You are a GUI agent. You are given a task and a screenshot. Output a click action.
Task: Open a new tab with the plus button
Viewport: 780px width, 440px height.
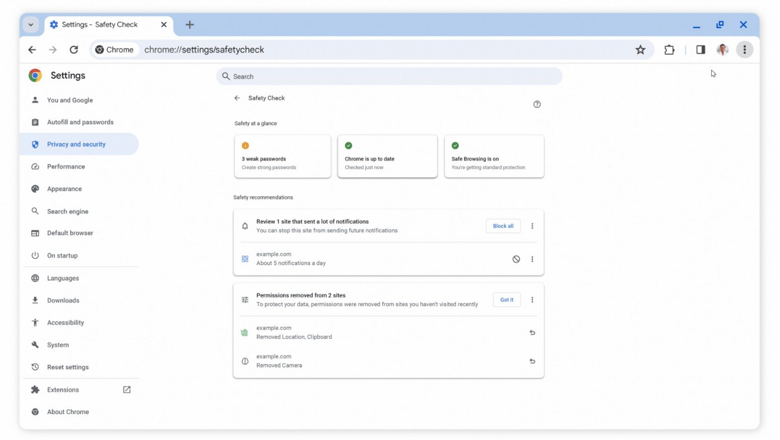(x=190, y=24)
